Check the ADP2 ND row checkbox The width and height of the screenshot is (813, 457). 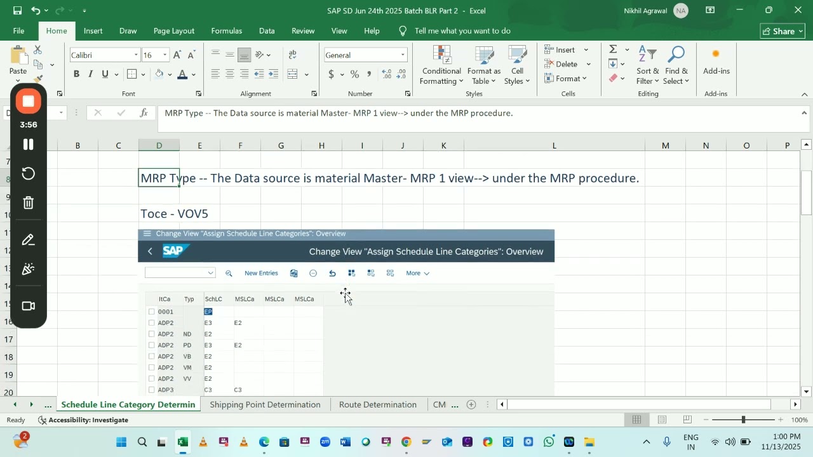151,334
